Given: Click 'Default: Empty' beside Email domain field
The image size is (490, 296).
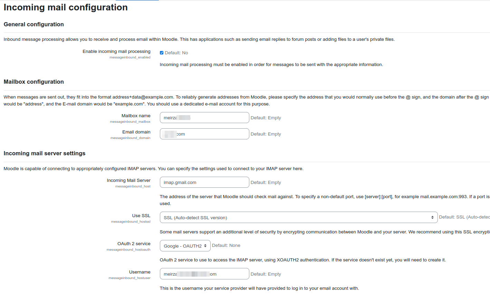Looking at the screenshot, I should (266, 134).
